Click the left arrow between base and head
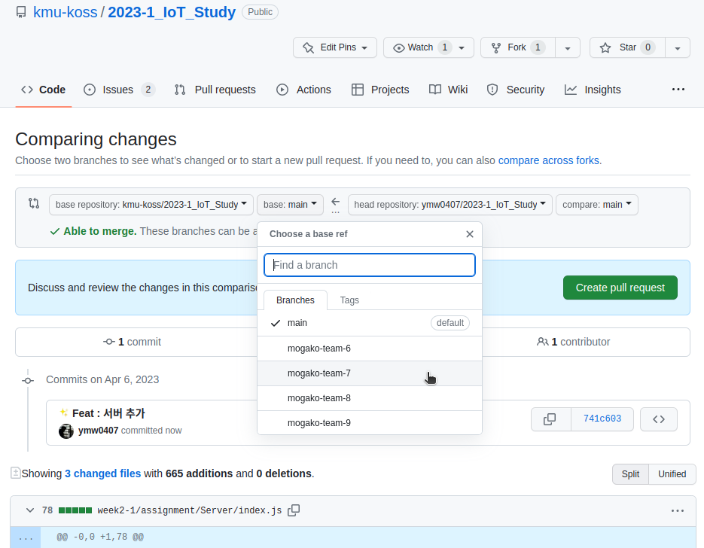 click(335, 202)
